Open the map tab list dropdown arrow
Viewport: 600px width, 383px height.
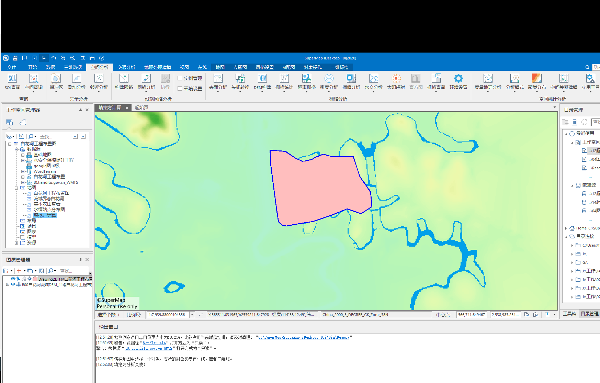click(555, 108)
